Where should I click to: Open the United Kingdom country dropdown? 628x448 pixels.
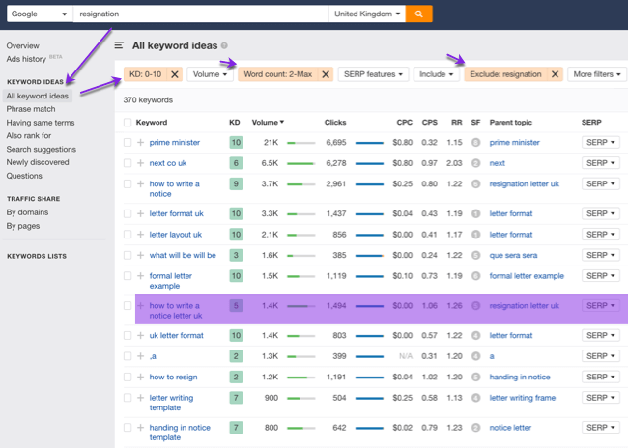coord(366,14)
